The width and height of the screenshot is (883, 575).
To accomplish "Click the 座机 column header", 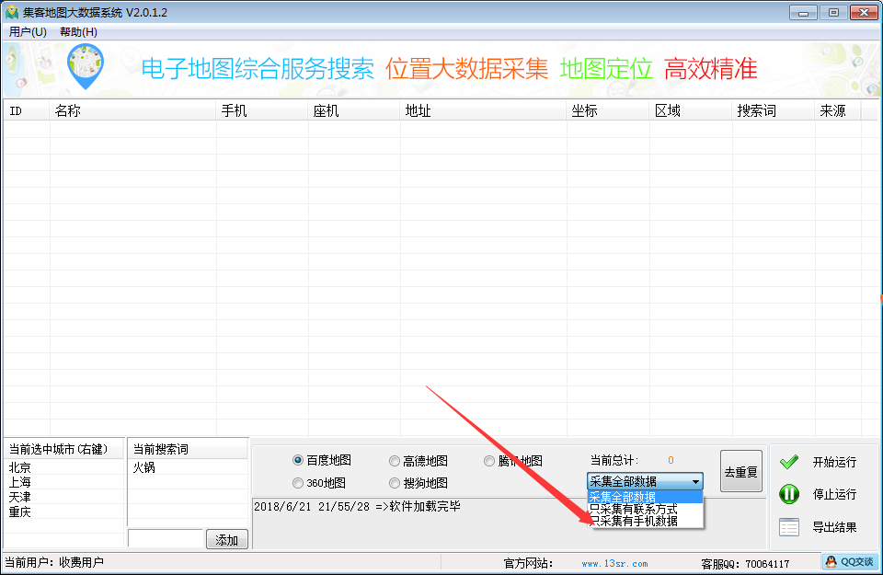I will coord(354,111).
